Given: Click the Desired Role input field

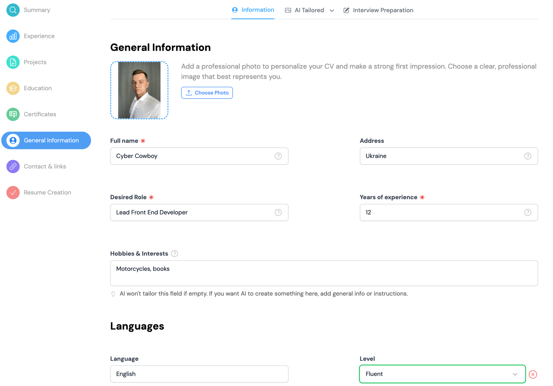Looking at the screenshot, I should [x=199, y=212].
